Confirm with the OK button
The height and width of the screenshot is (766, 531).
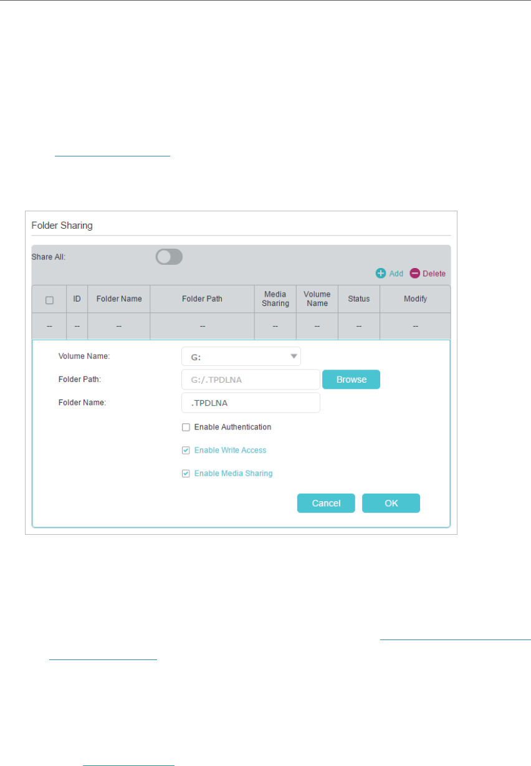pyautogui.click(x=391, y=504)
